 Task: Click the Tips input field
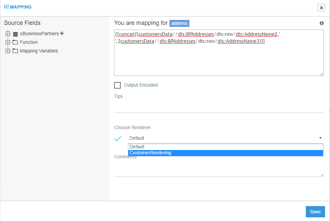click(219, 107)
